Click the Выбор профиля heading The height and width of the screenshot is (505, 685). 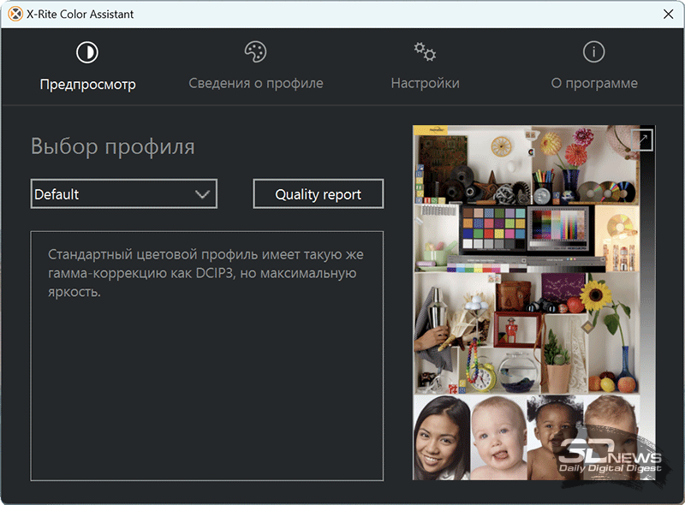(113, 146)
